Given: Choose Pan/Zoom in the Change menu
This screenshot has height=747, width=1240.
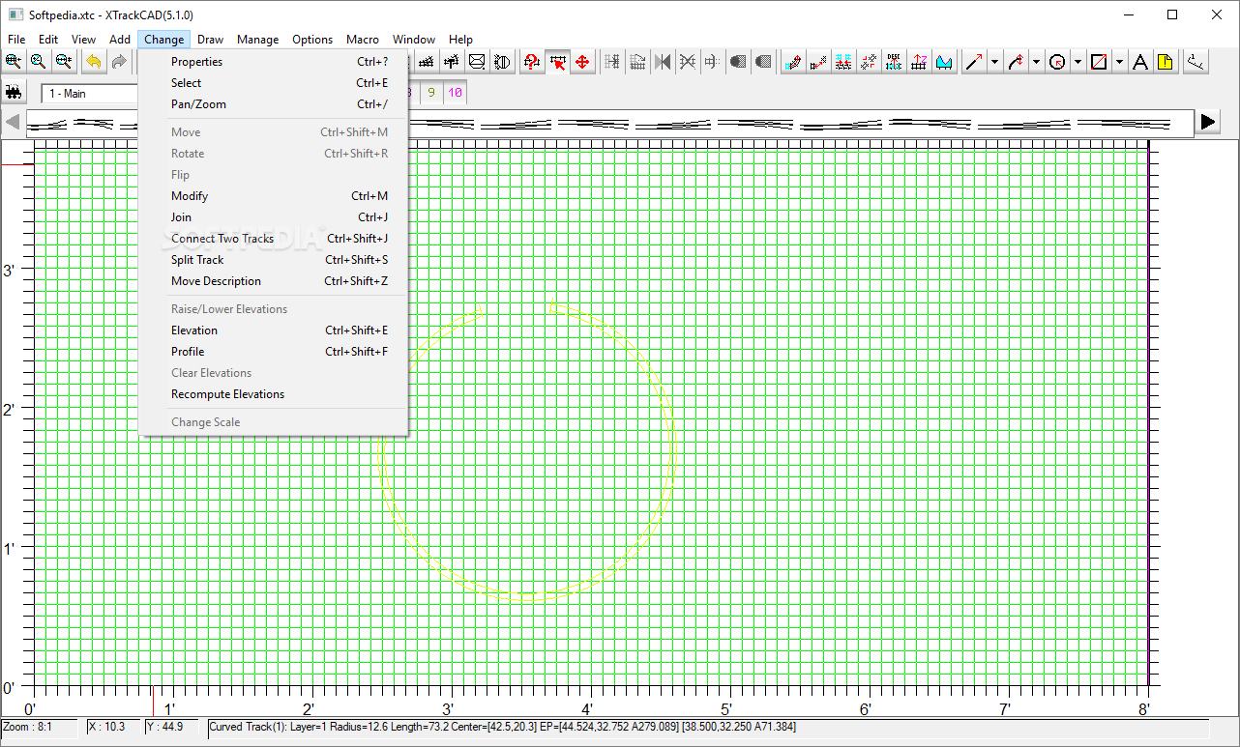Looking at the screenshot, I should (x=273, y=104).
